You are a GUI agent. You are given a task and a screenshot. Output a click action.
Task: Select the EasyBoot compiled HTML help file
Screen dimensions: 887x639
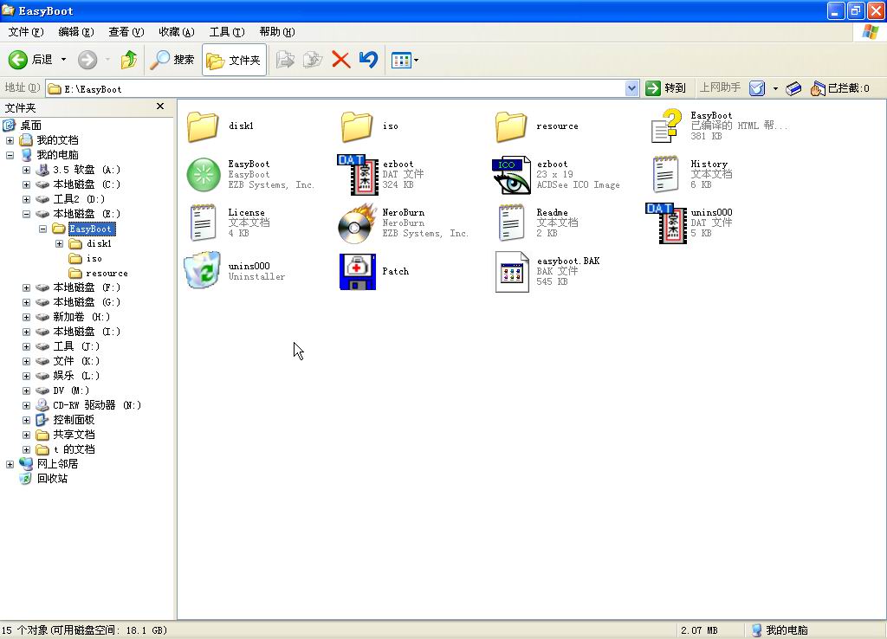pyautogui.click(x=666, y=126)
